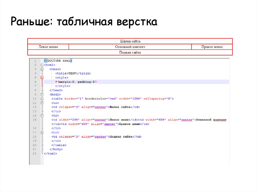Screen dimensions: 257x192
Task: Fold the tr block on line 14
Action: click(42, 116)
